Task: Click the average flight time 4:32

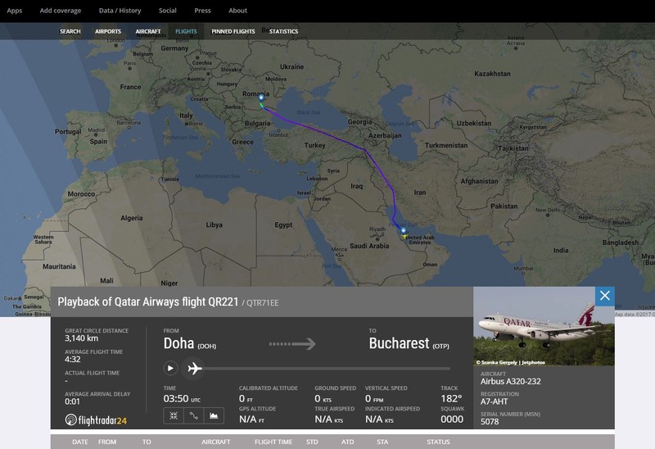Action: 73,359
